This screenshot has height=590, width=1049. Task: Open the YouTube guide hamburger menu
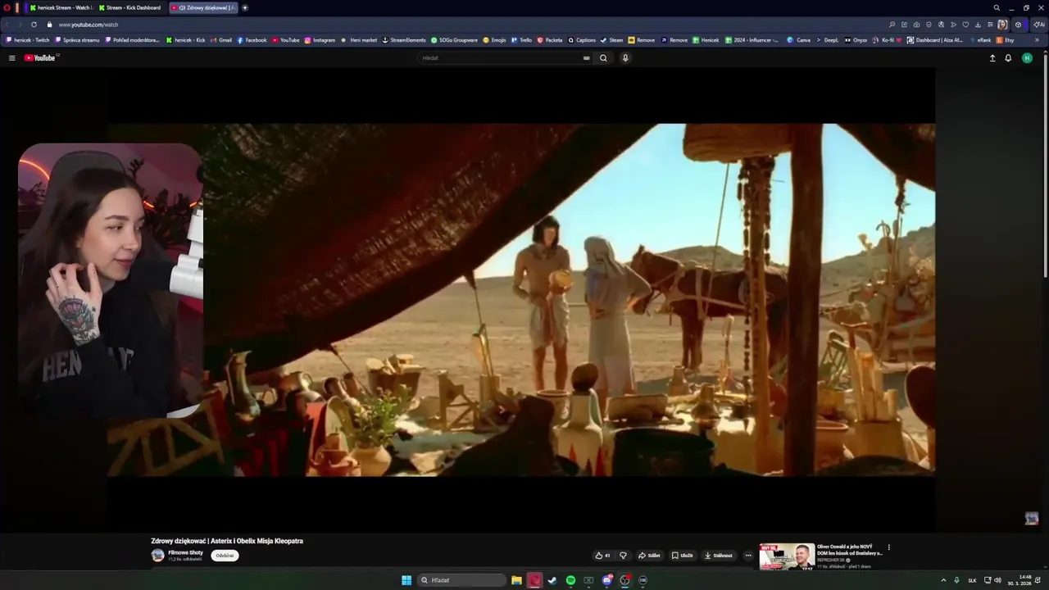click(11, 58)
